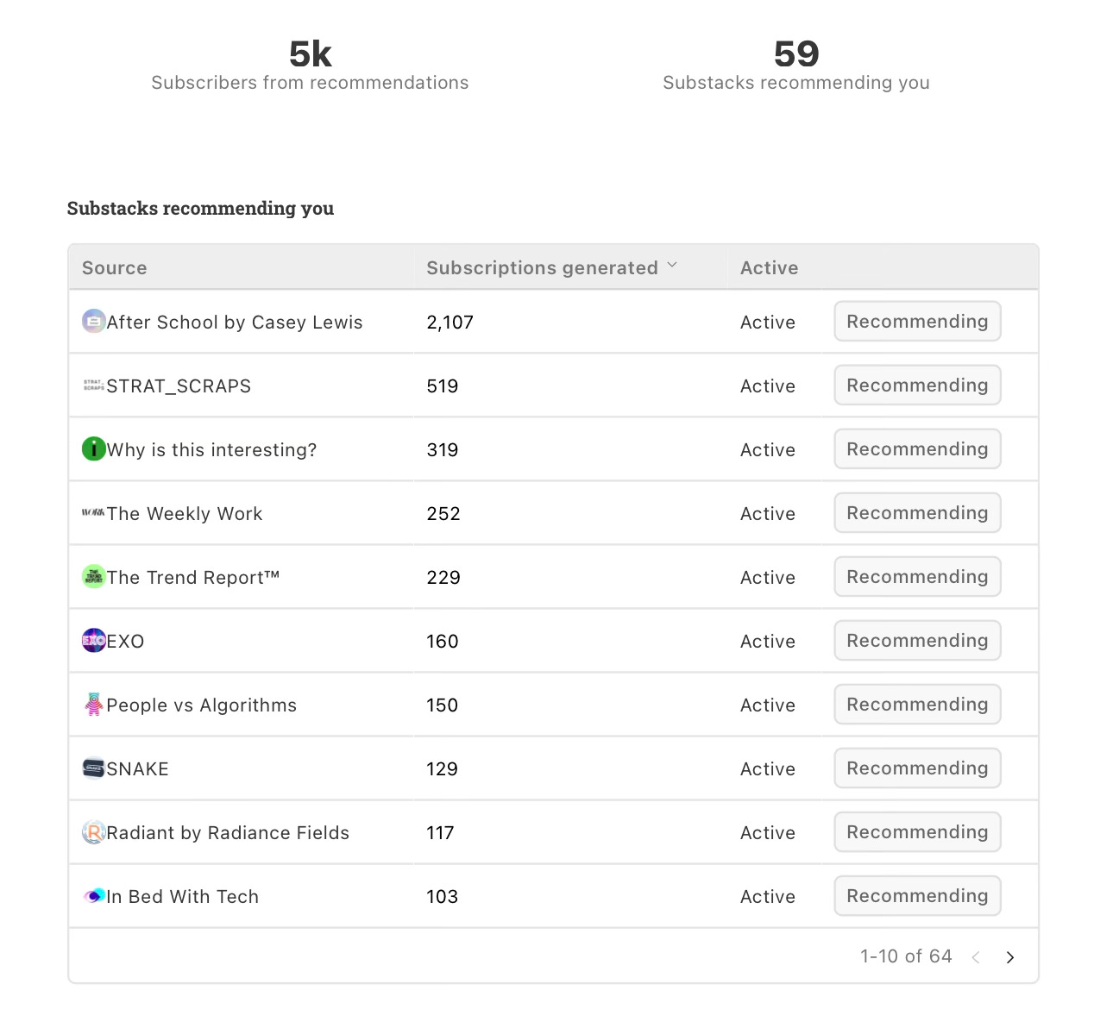Screen dimensions: 1094x1028
Task: Click Recommending button for EXO
Action: [x=917, y=641]
